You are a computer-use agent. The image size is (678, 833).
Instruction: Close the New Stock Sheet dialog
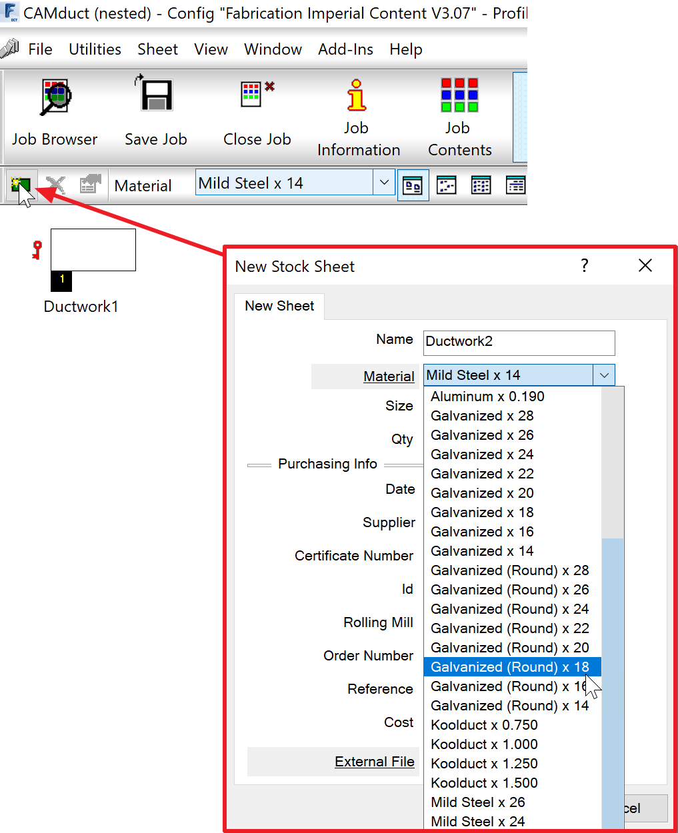[645, 265]
